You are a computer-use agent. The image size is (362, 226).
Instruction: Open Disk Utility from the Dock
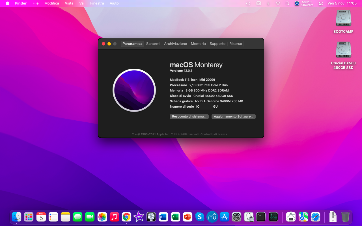(x=249, y=217)
